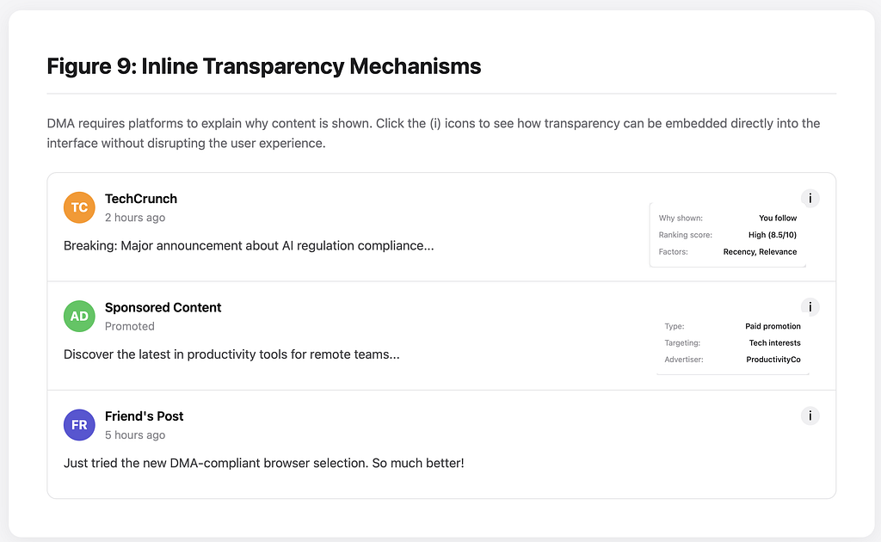Image resolution: width=881 pixels, height=542 pixels.
Task: Click the 'Paid promotion' value
Action: [x=773, y=326]
